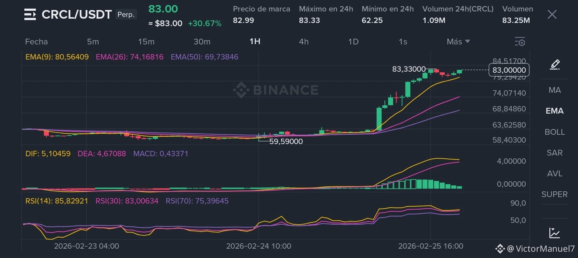Select the 30m timeframe

click(x=202, y=42)
